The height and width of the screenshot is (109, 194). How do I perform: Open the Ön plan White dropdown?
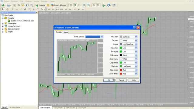coord(136,41)
